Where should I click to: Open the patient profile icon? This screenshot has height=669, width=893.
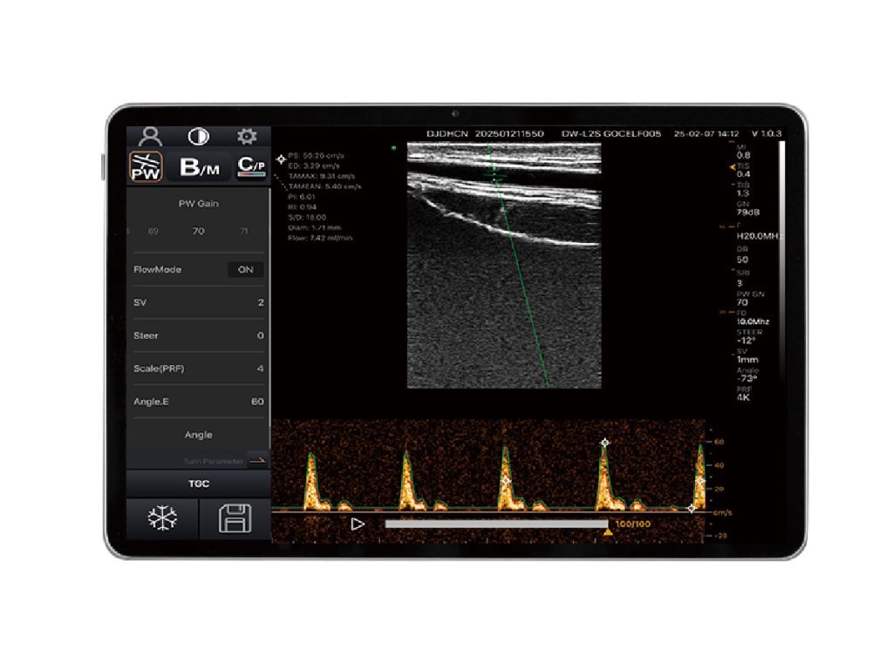151,137
